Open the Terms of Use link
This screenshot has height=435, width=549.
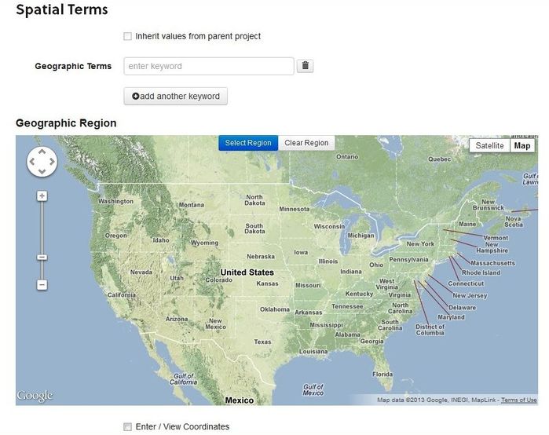(x=518, y=400)
